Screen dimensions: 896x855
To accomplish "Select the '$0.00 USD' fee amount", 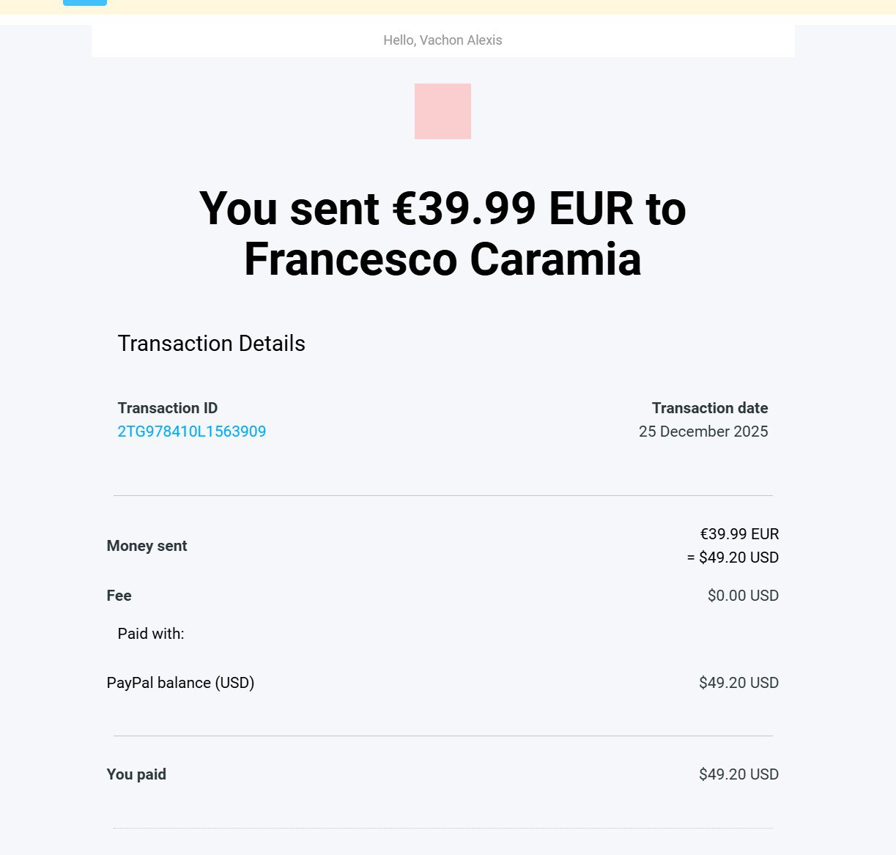I will (x=743, y=596).
